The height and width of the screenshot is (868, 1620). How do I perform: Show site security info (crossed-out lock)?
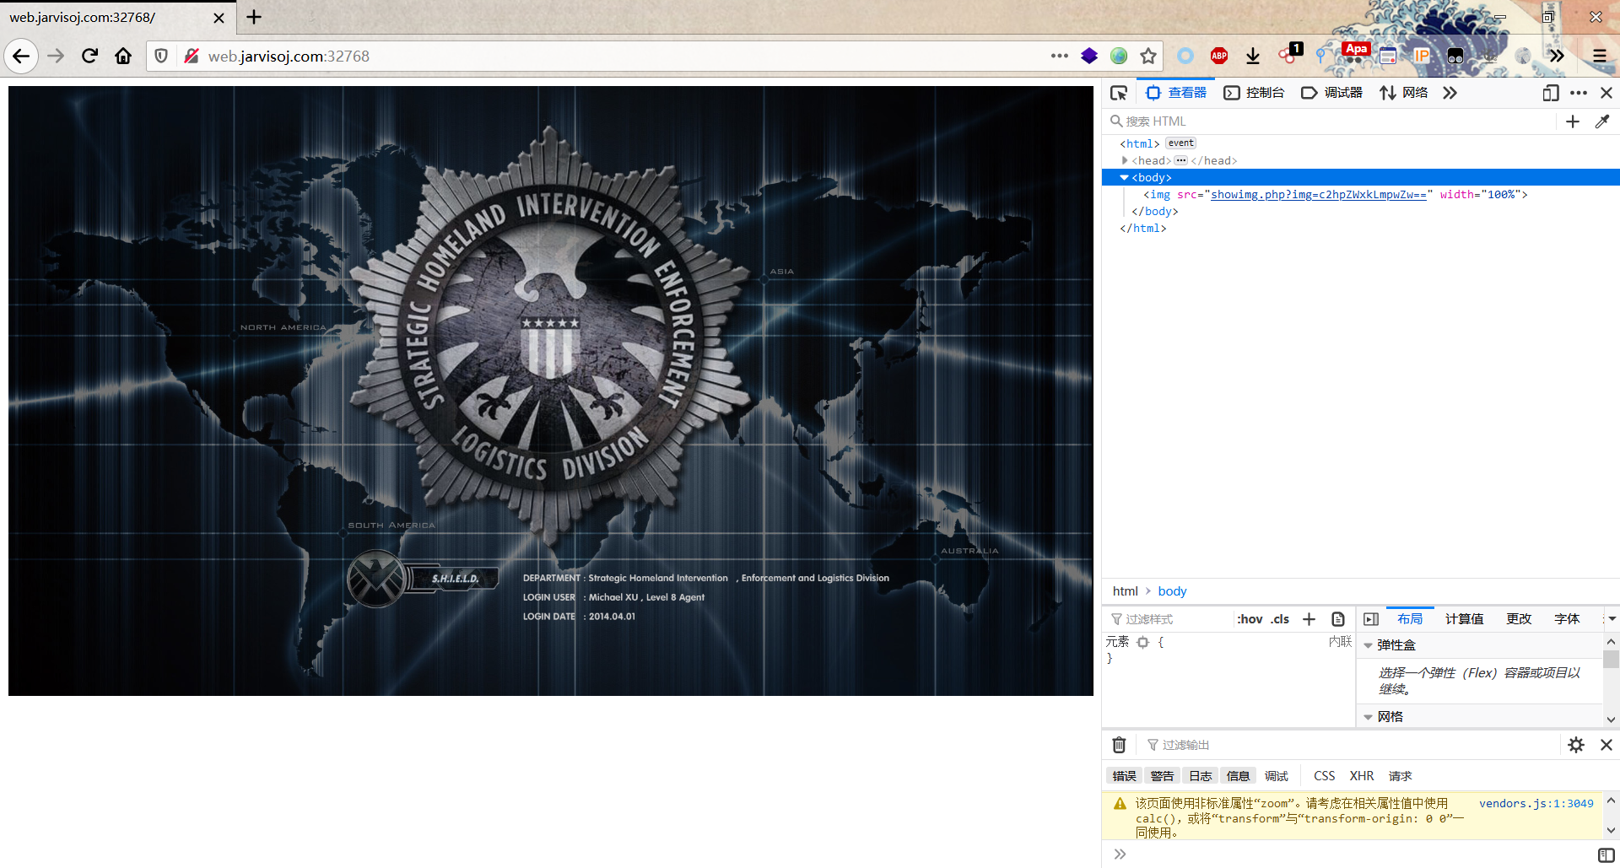tap(192, 57)
